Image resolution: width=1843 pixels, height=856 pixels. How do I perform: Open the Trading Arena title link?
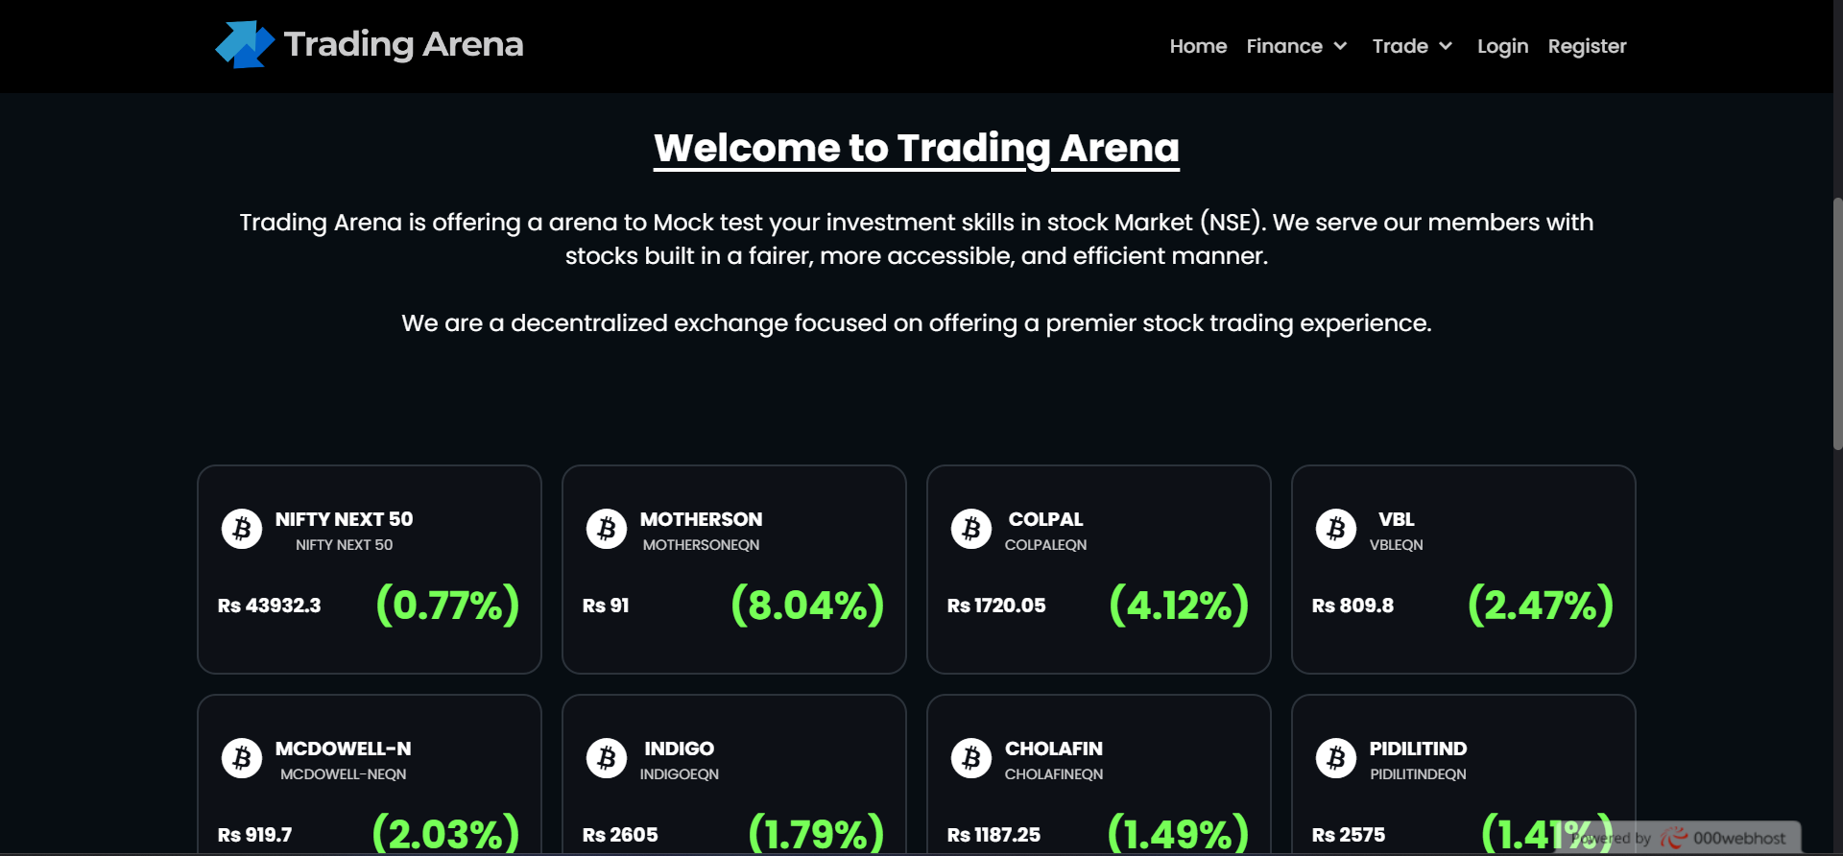point(403,43)
